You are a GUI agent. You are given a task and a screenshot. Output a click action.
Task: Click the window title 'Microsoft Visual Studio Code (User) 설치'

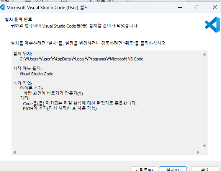click(x=47, y=7)
